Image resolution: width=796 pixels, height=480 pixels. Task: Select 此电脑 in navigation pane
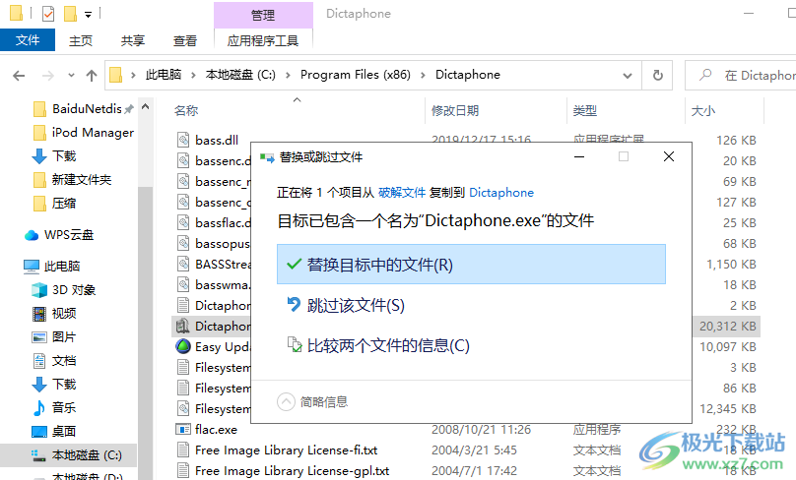(52, 267)
